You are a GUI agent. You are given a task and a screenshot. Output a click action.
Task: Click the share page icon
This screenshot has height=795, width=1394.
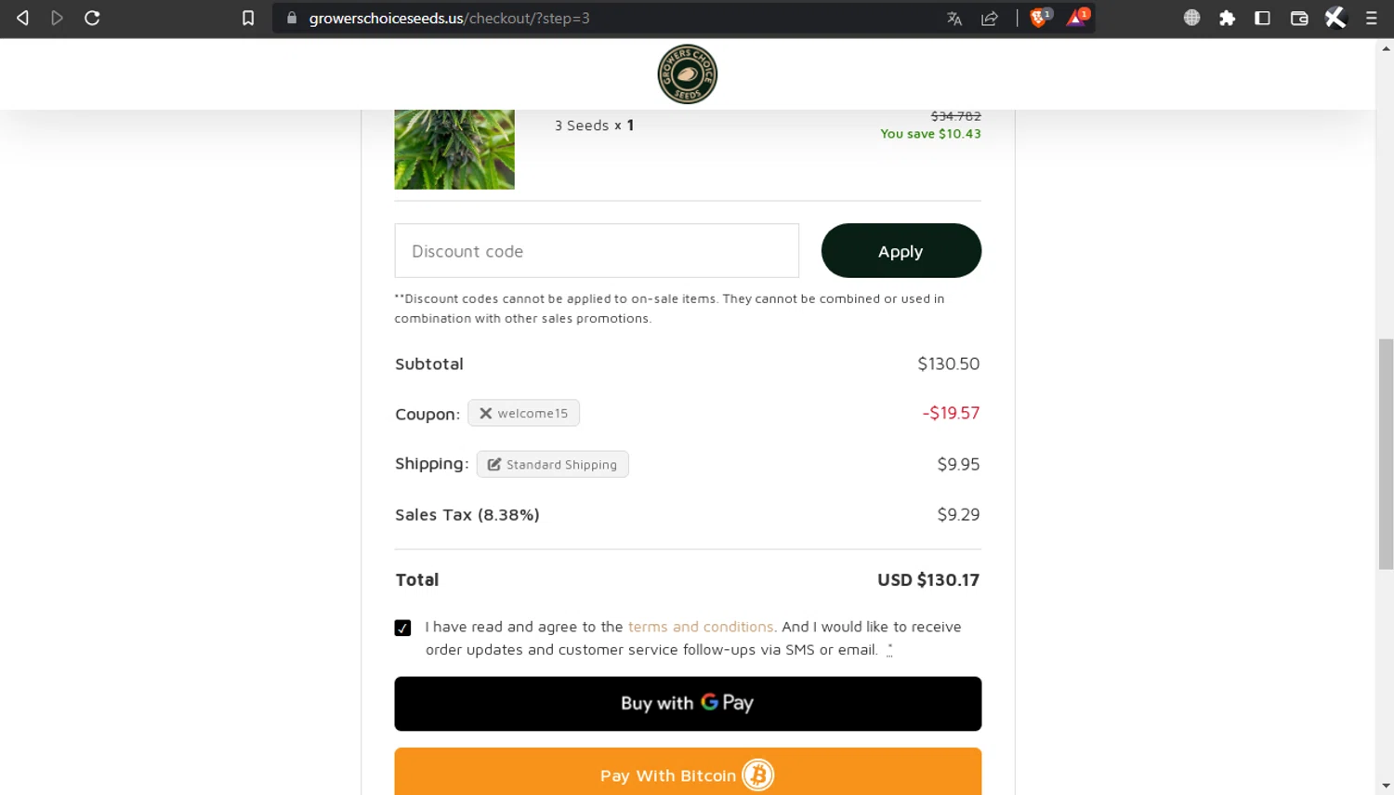(990, 18)
